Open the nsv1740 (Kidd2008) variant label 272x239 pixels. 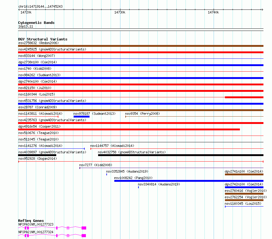tap(35, 69)
